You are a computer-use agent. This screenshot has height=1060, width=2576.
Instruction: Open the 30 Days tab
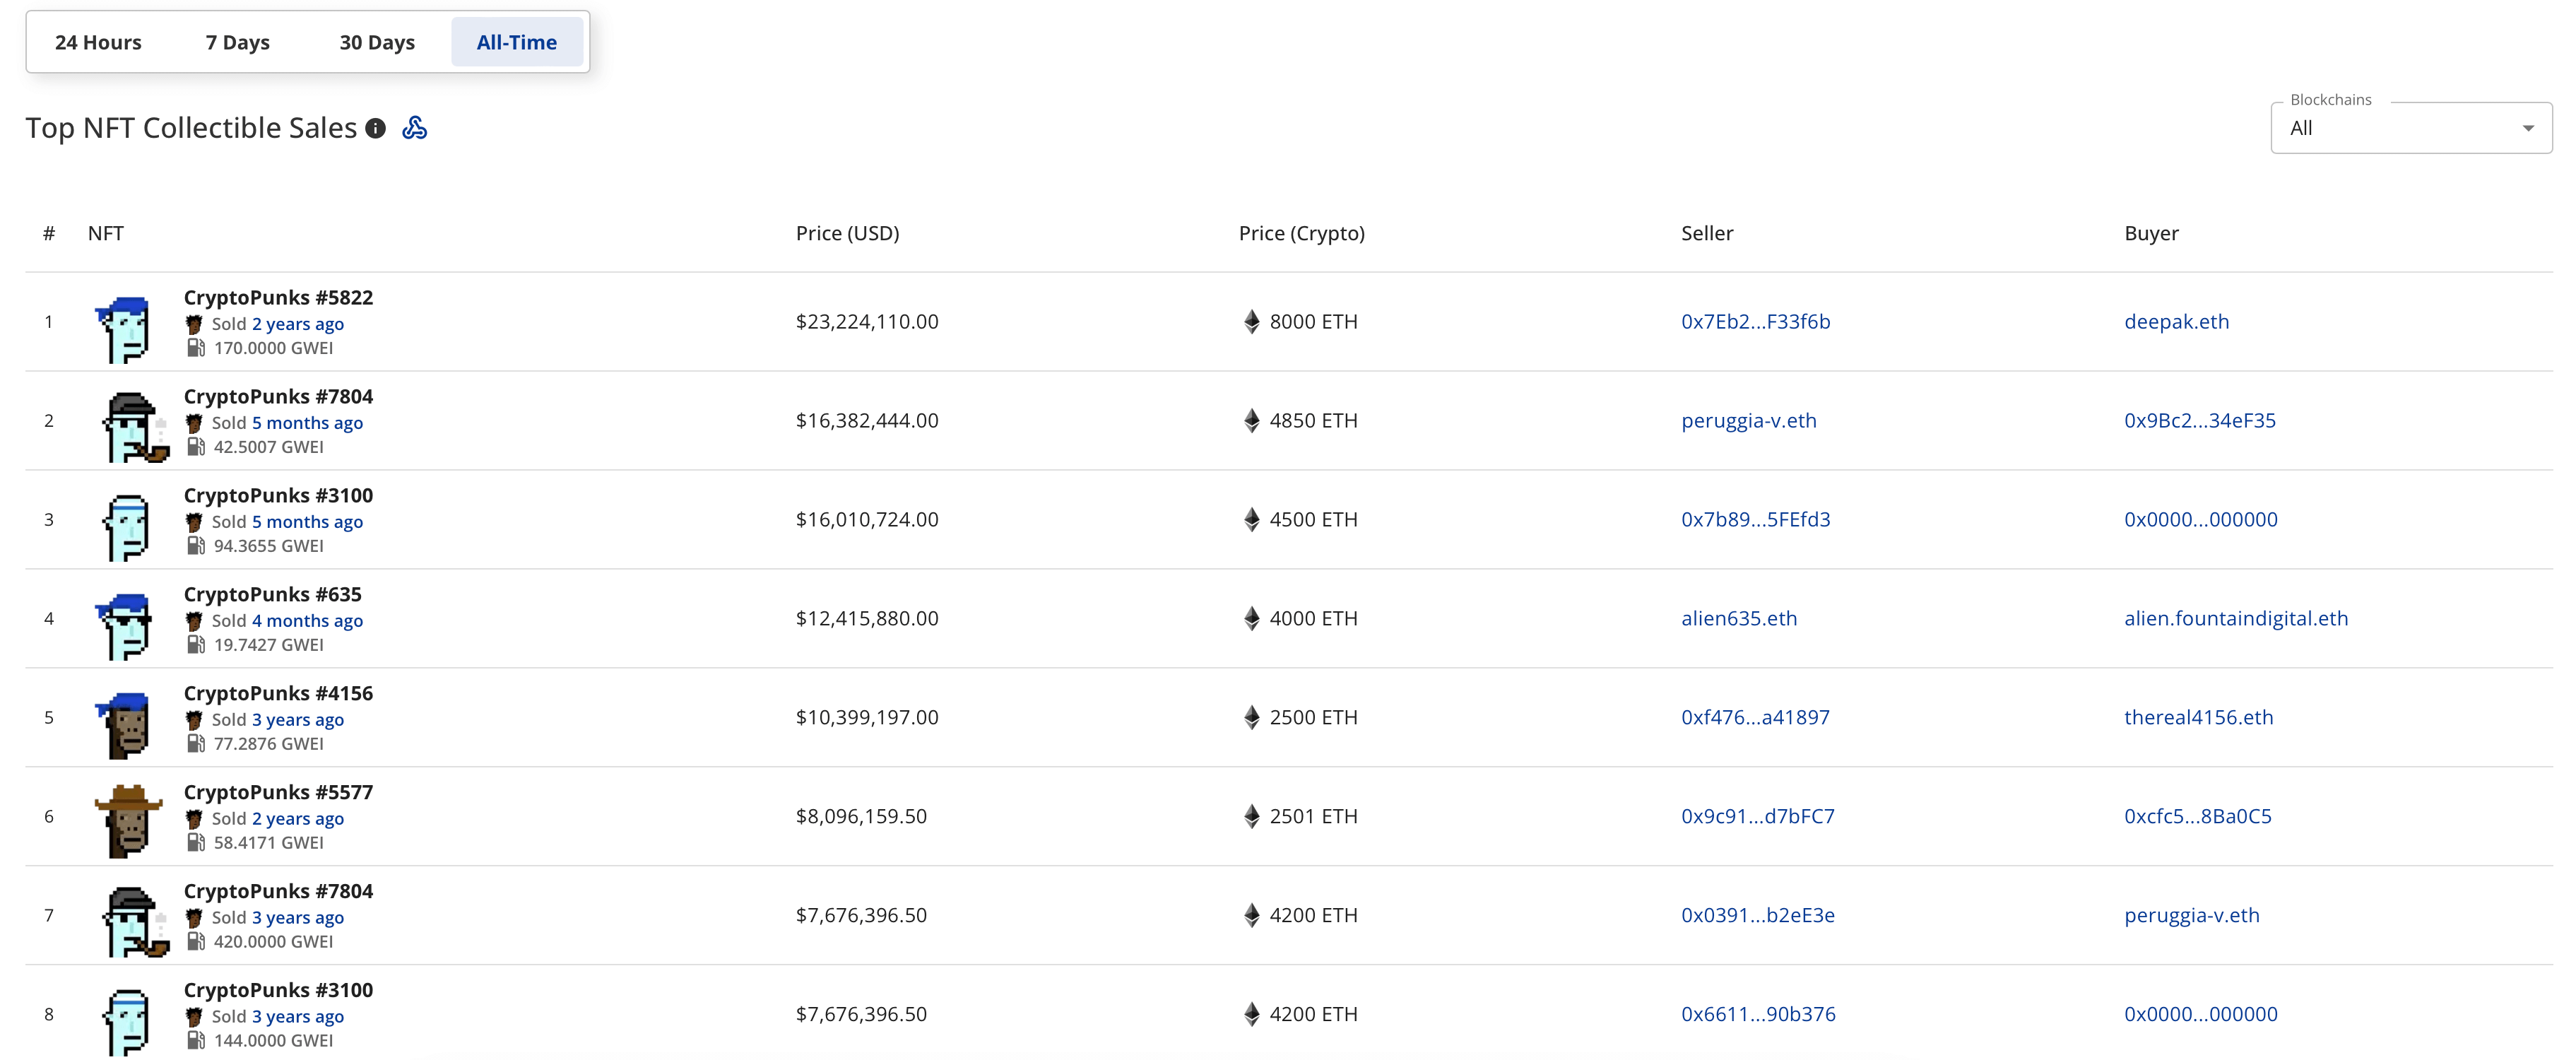377,42
